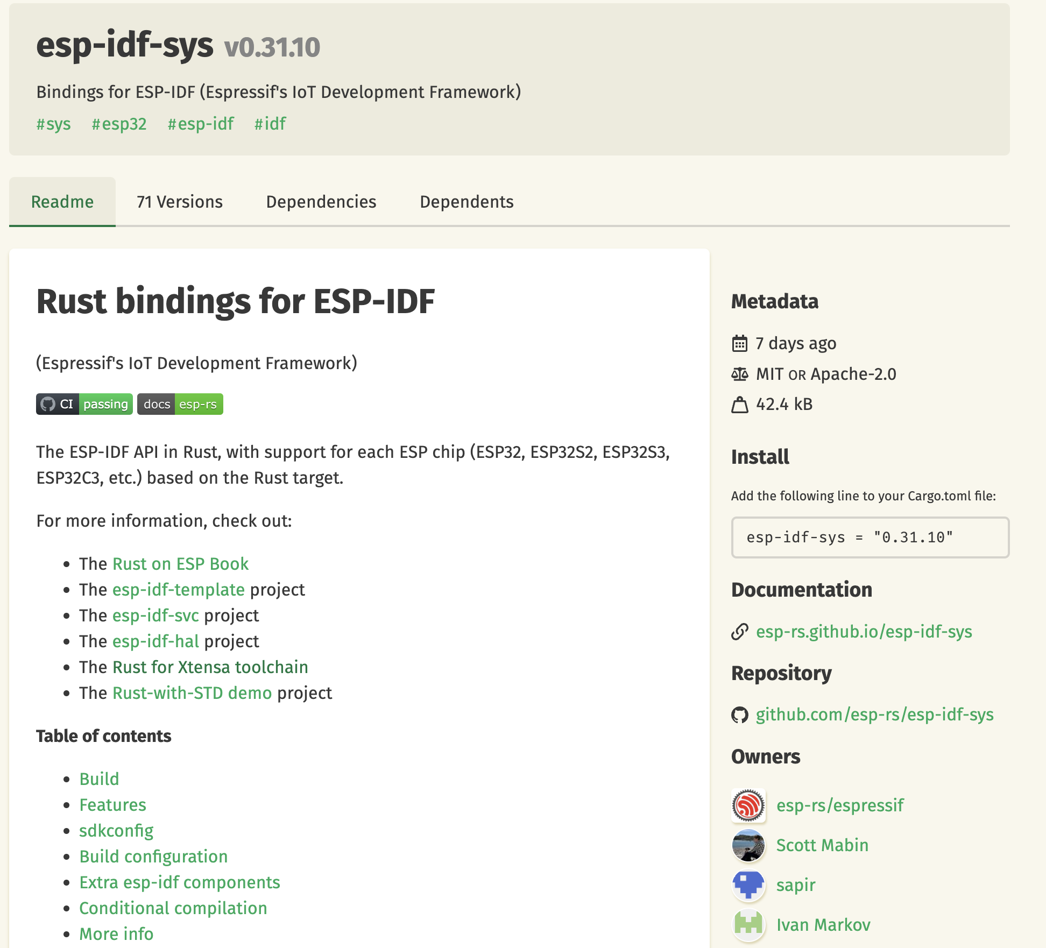Click the GitHub CI passing badge
The image size is (1046, 948).
[x=84, y=404]
